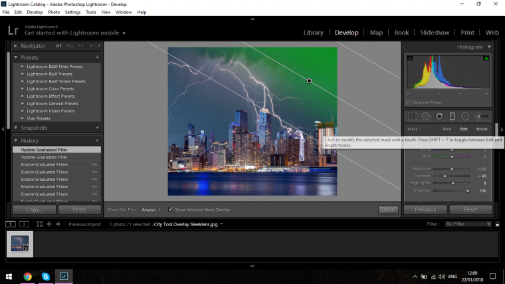Click the Copy... button
This screenshot has height=284, width=505.
[x=34, y=210]
